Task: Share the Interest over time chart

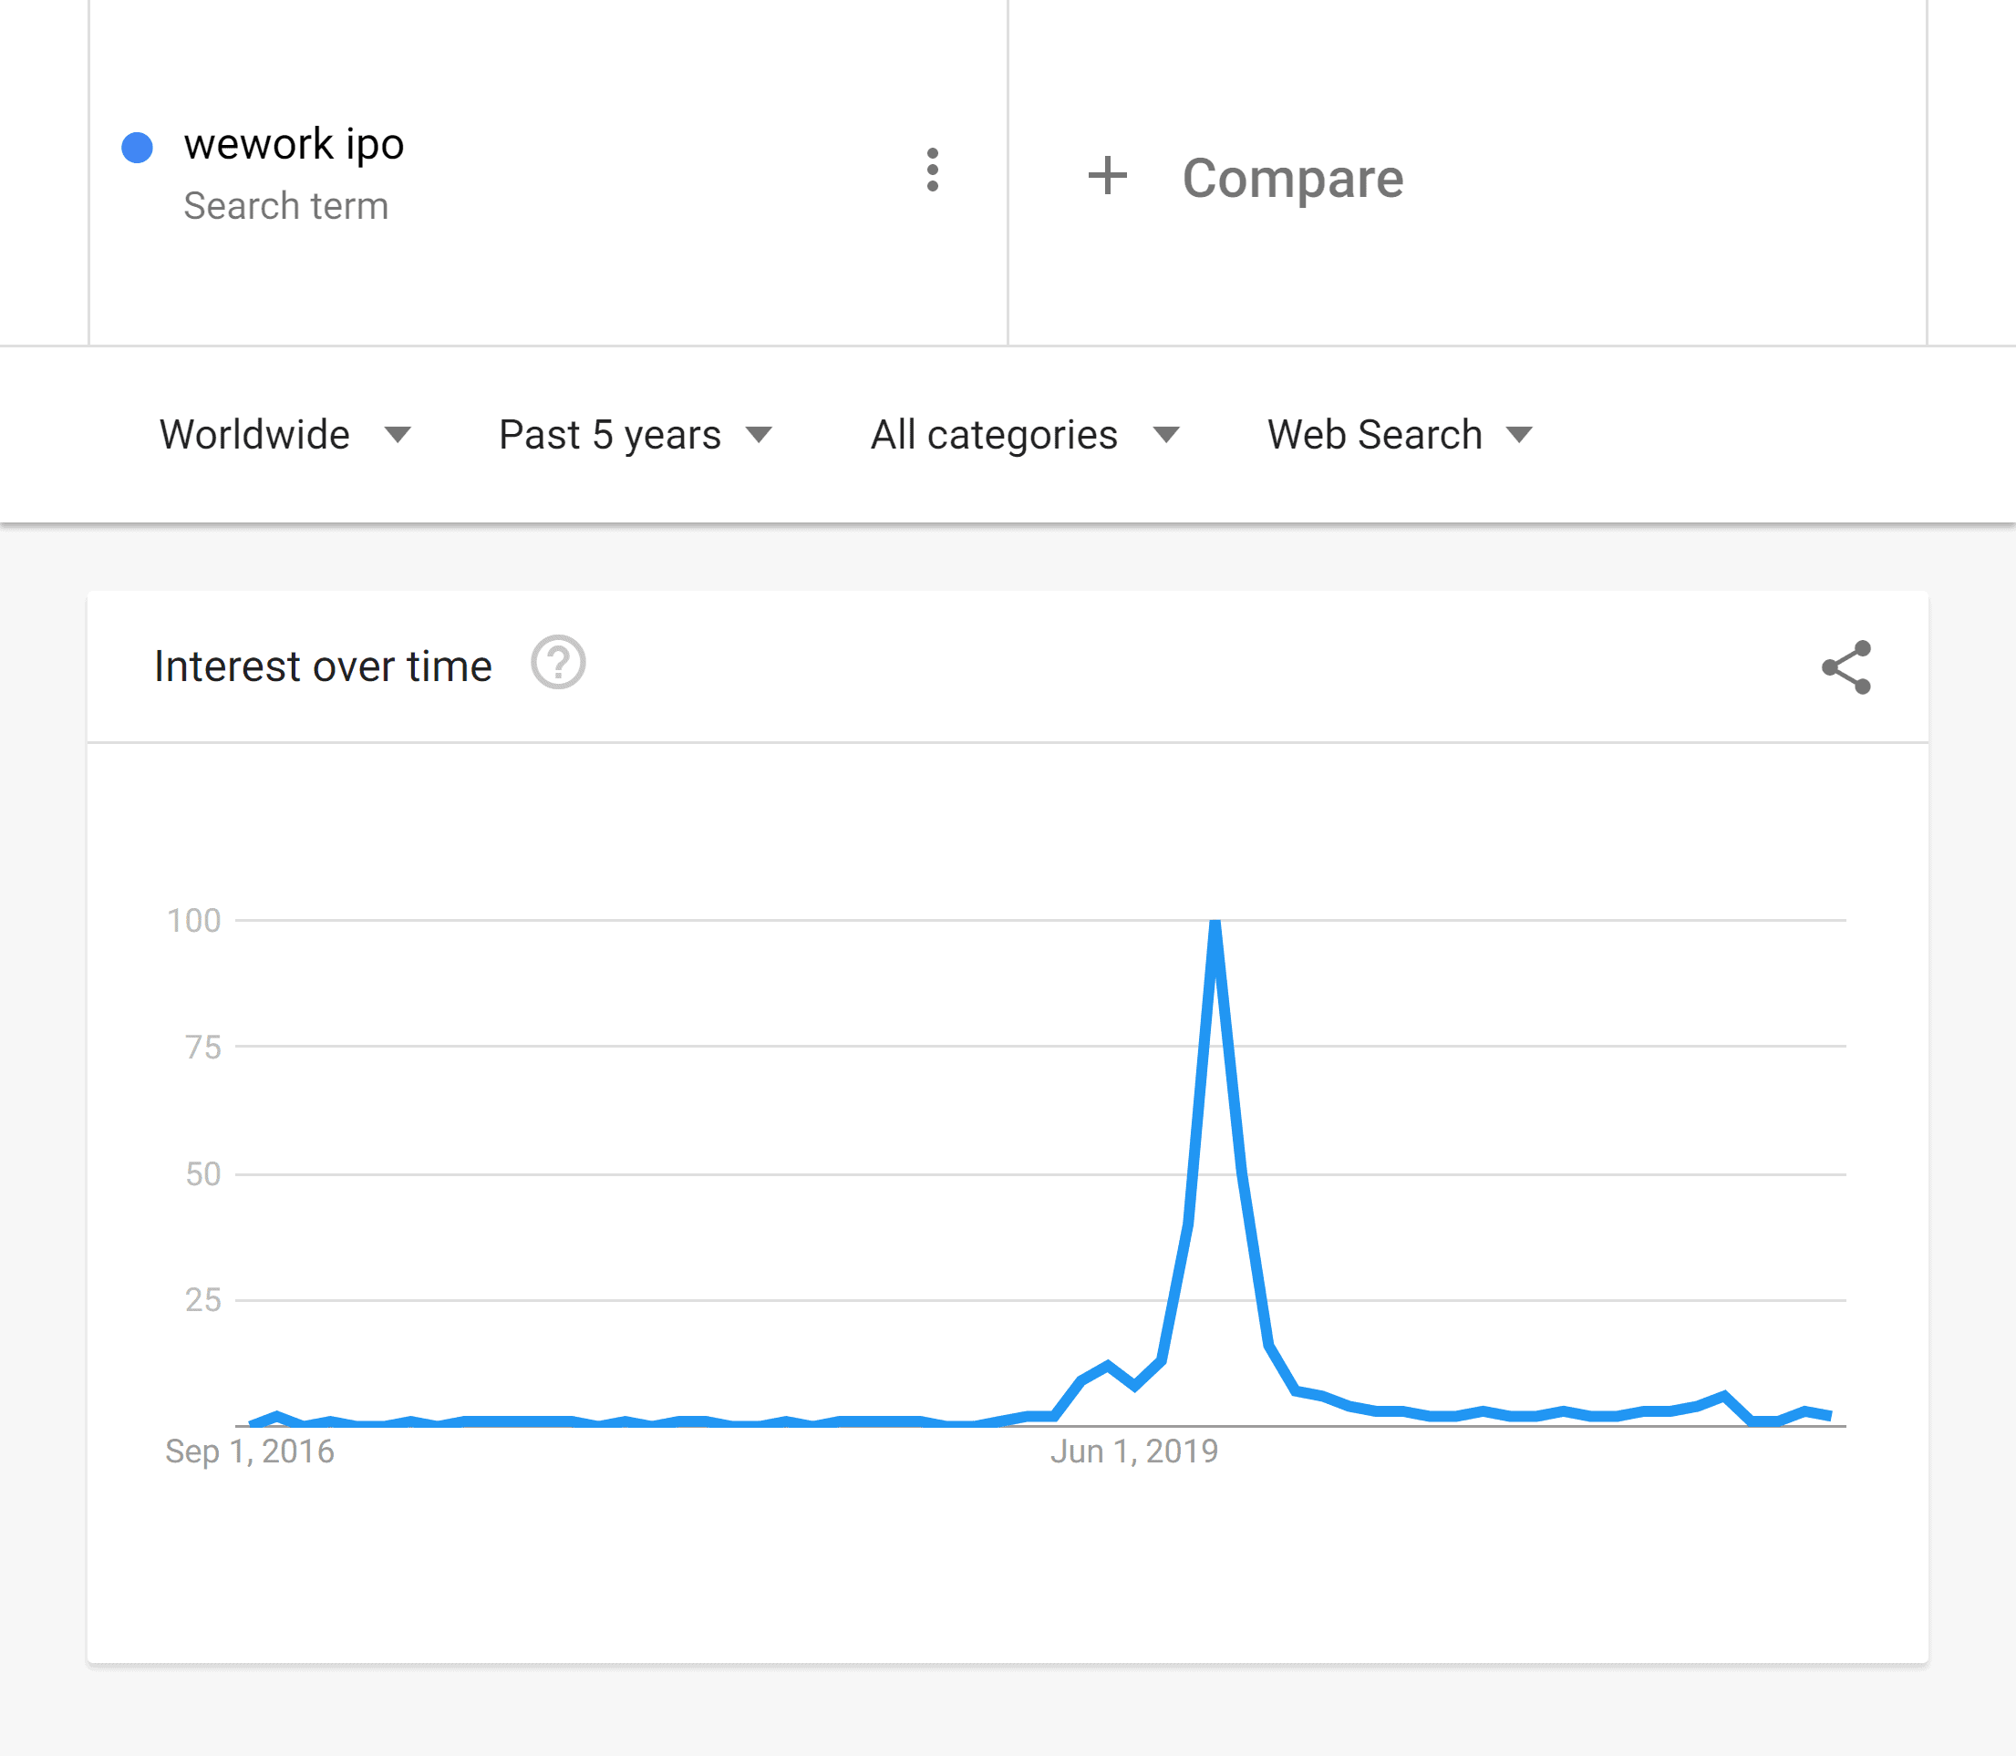Action: (x=1846, y=667)
